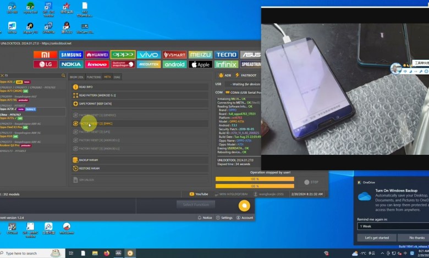Run FACTORY RESET [2] [EMMC]

tap(140, 124)
